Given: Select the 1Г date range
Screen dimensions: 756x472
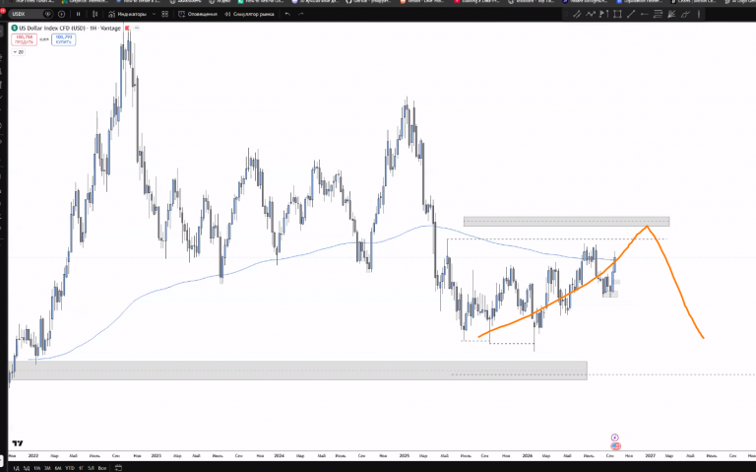Looking at the screenshot, I should (81, 468).
